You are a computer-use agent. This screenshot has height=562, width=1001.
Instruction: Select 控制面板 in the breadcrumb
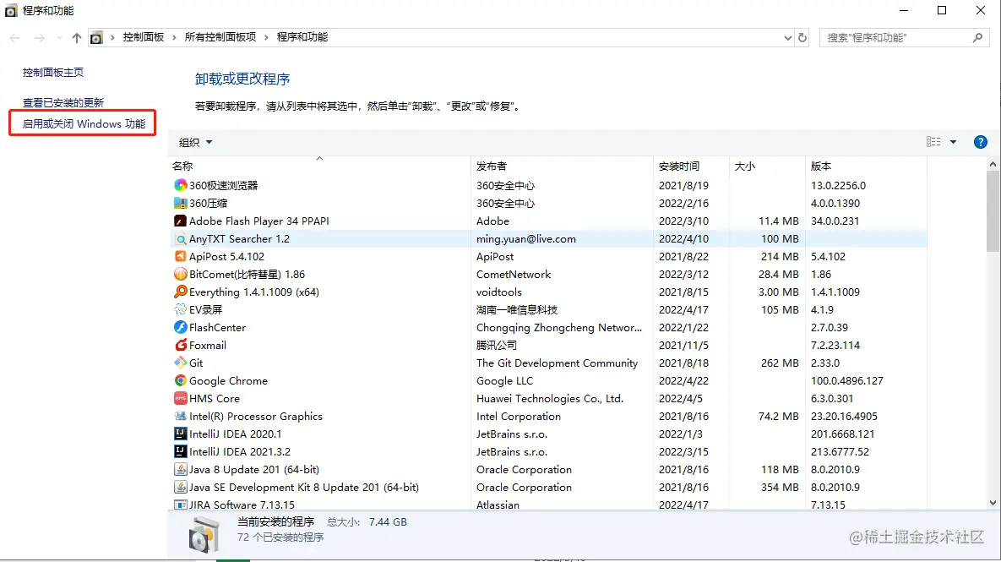(x=144, y=38)
